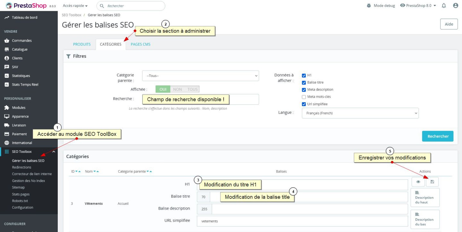
Task: Sort Nom column descending arrow
Action: 94,171
